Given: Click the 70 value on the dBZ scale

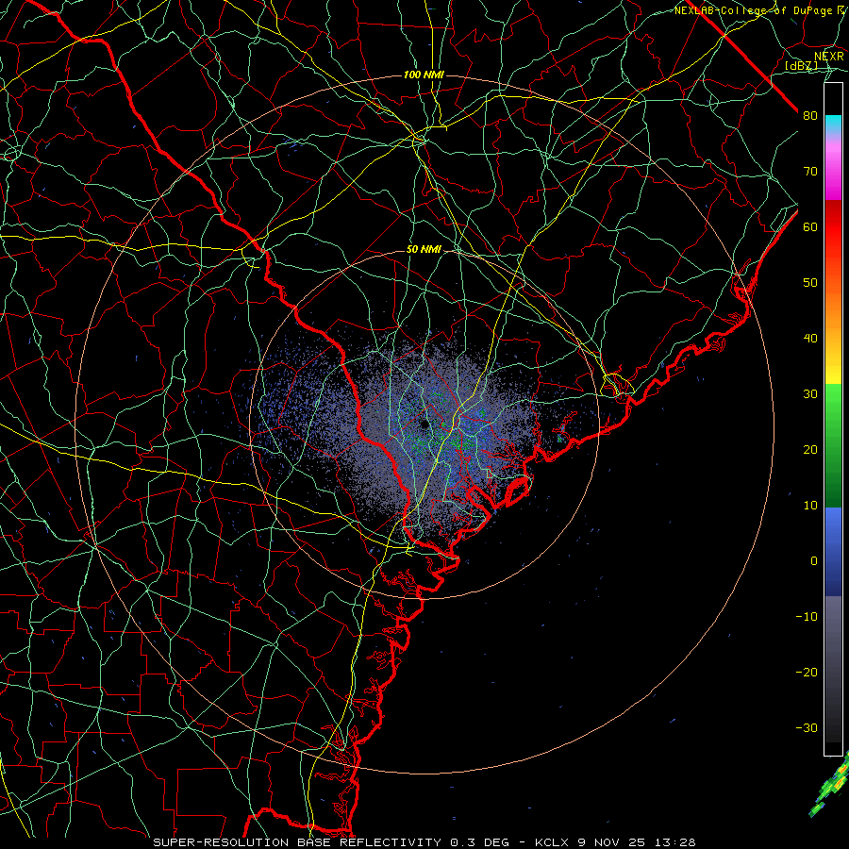Looking at the screenshot, I should [810, 171].
